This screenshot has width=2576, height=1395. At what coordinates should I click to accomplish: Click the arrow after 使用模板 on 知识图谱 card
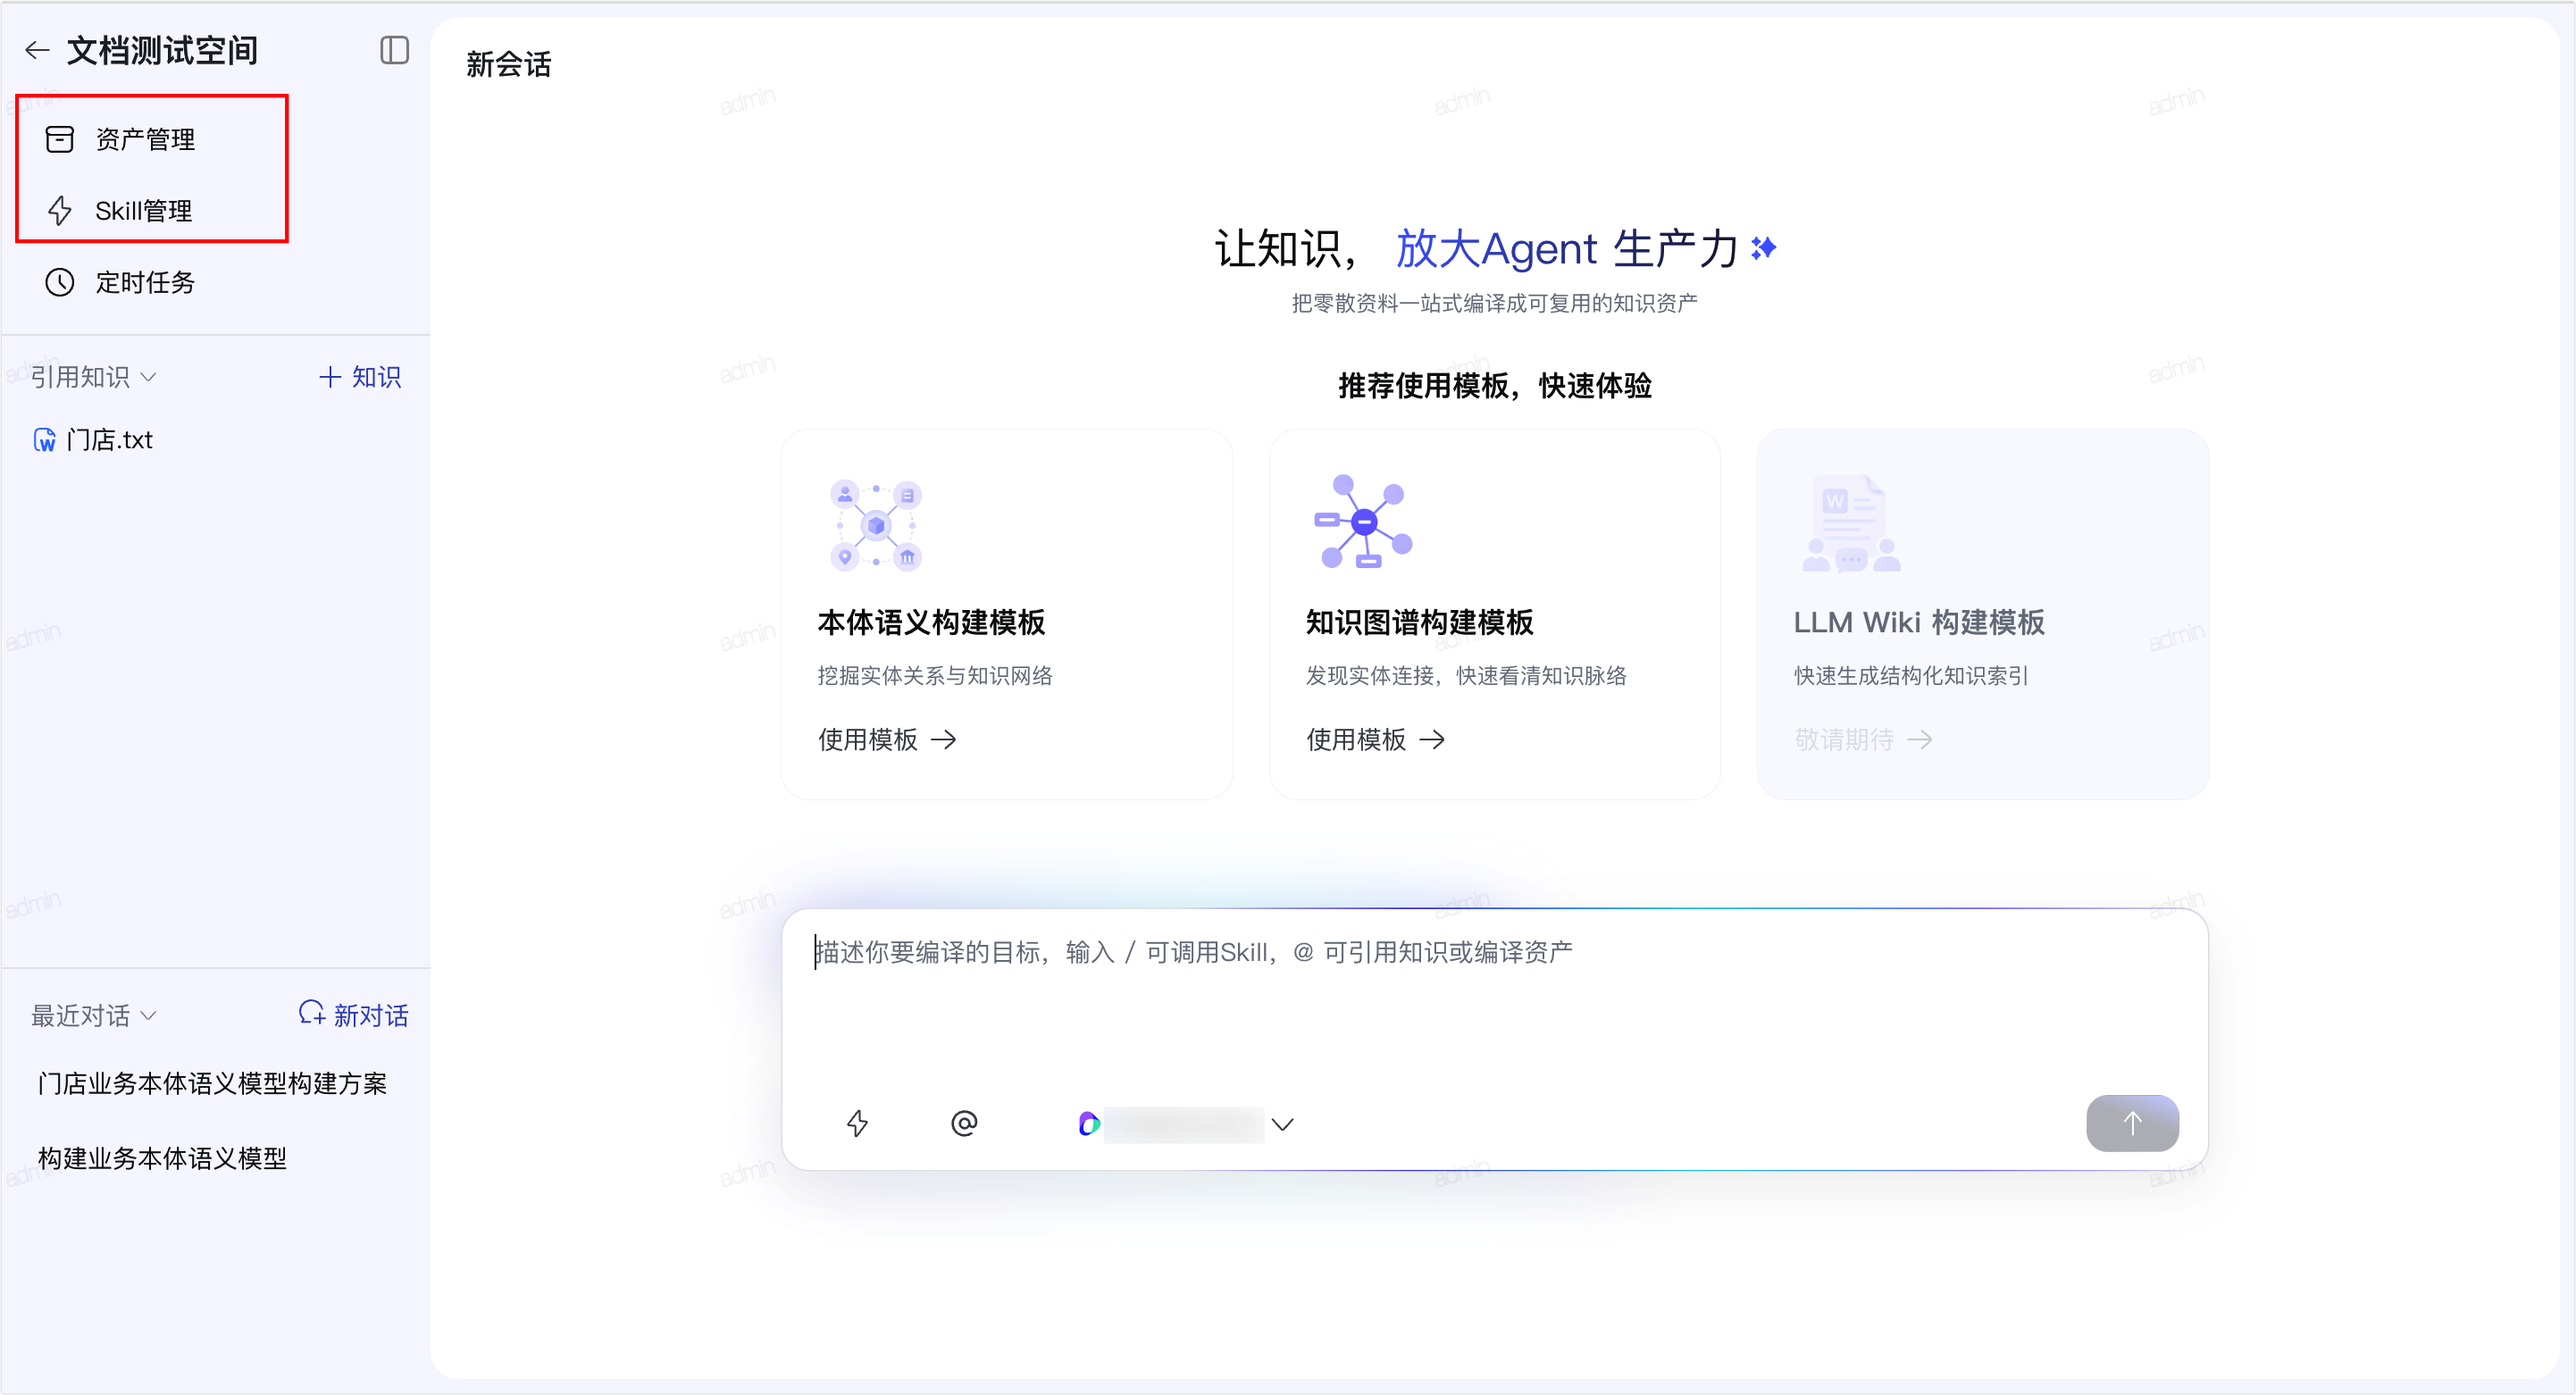[x=1432, y=739]
